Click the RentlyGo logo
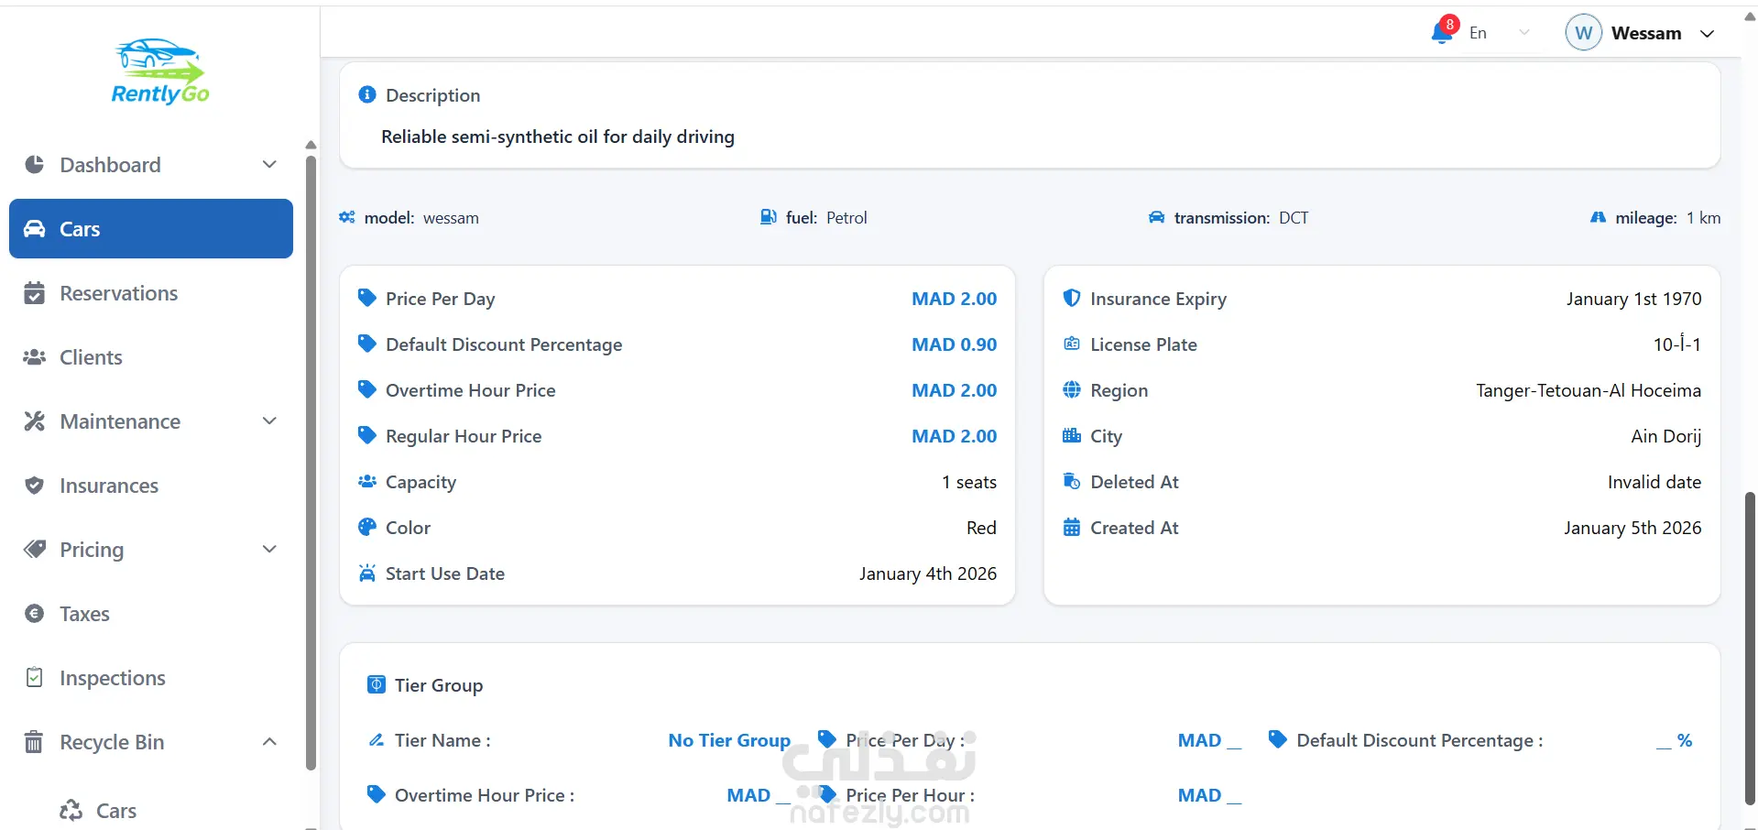This screenshot has height=830, width=1758. tap(160, 71)
